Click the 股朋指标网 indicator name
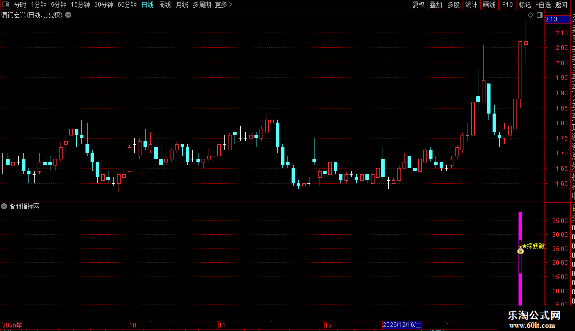The image size is (575, 331). (24, 207)
